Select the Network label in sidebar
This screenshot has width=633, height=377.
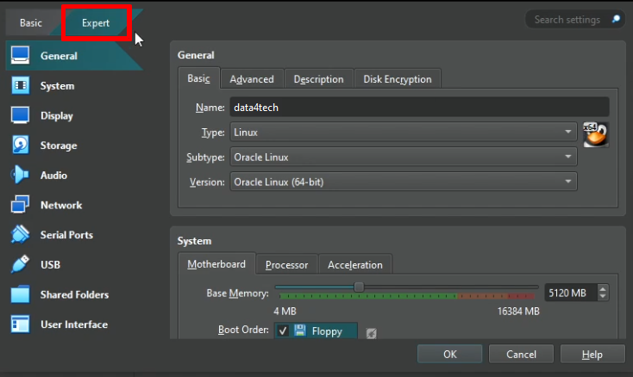pos(61,205)
